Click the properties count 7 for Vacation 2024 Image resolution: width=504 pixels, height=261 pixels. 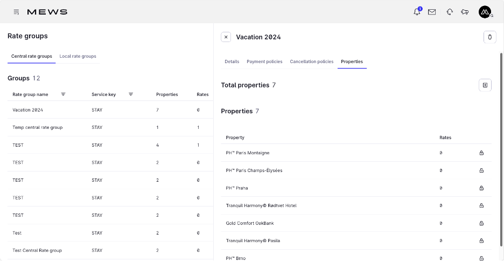(x=157, y=110)
